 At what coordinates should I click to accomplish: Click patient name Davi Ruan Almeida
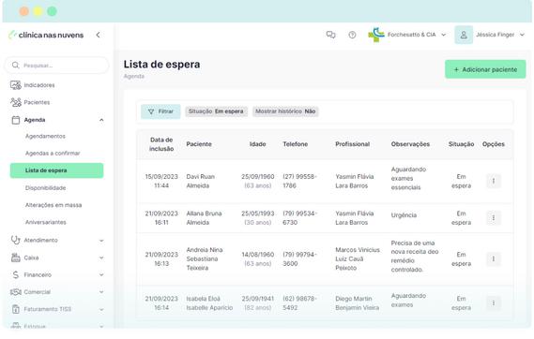pos(201,181)
